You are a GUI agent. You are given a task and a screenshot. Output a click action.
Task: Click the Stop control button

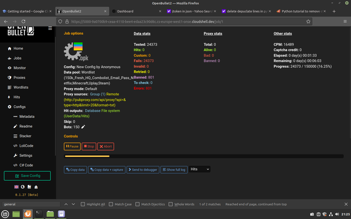pyautogui.click(x=89, y=147)
